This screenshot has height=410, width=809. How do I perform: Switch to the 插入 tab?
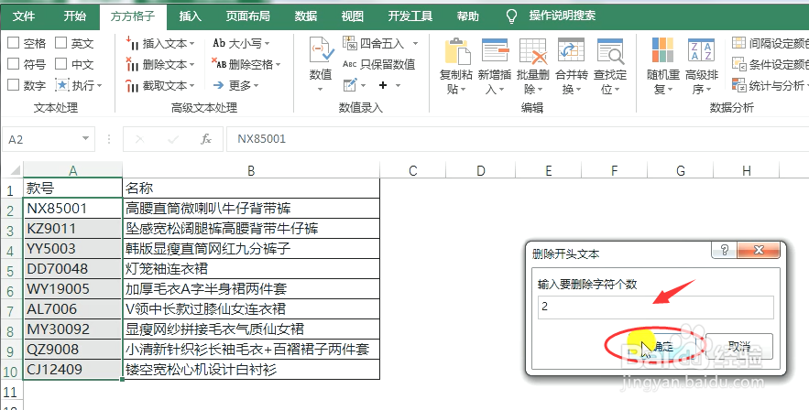(x=190, y=16)
